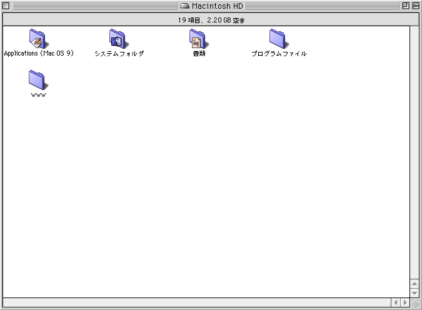Click the 書類 label text
Image resolution: width=422 pixels, height=310 pixels.
(199, 54)
